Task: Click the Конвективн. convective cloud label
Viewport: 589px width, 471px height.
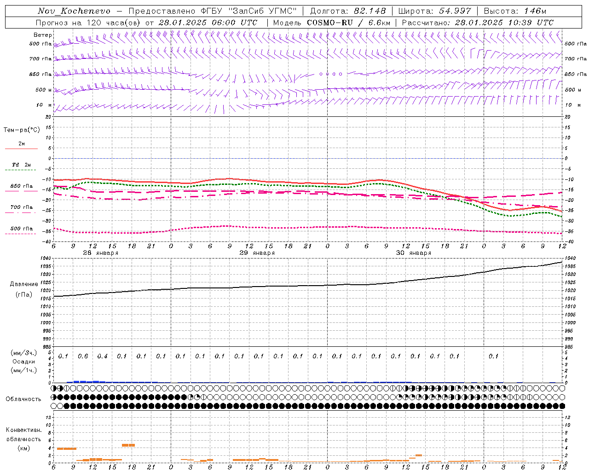Action: tap(23, 430)
